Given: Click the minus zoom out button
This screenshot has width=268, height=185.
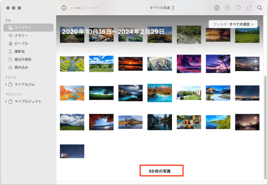Looking at the screenshot, I should [x=71, y=8].
